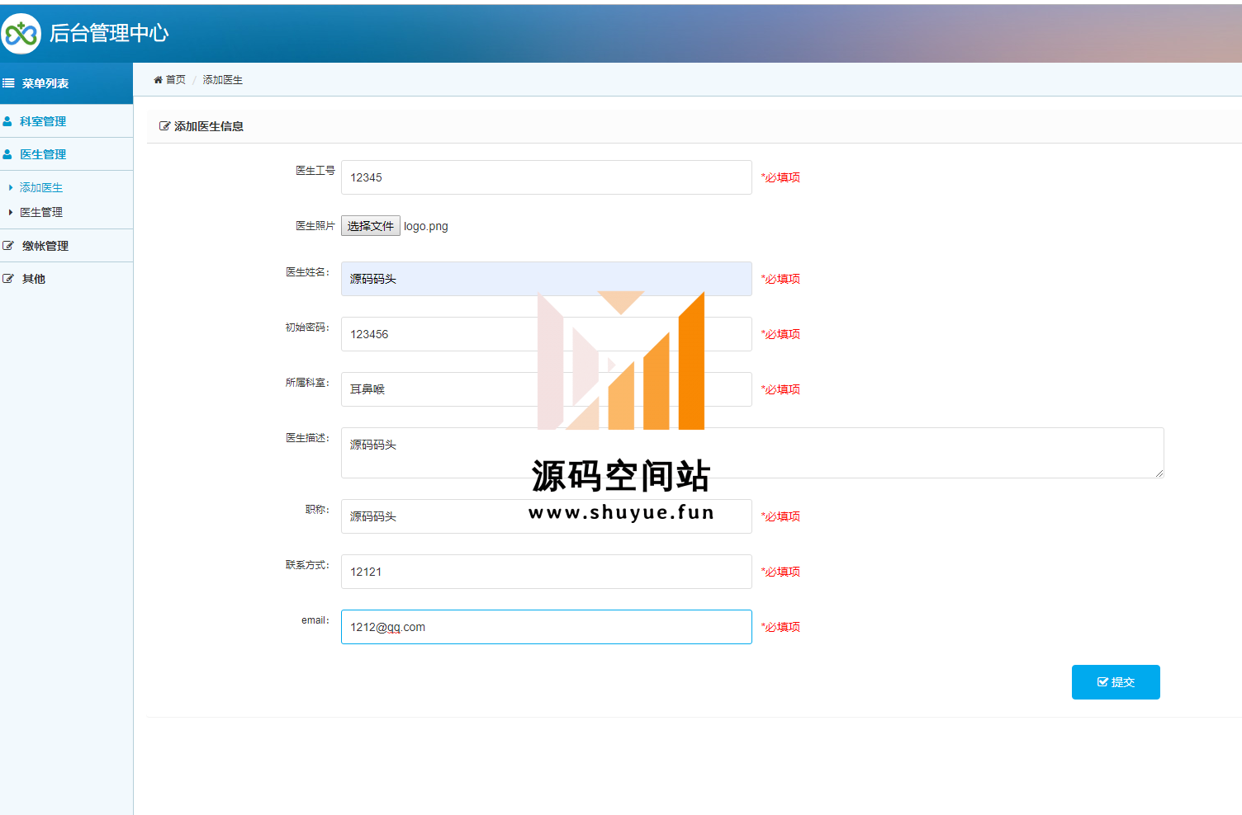Open the 医生管理 main menu section
This screenshot has width=1242, height=815.
(43, 154)
